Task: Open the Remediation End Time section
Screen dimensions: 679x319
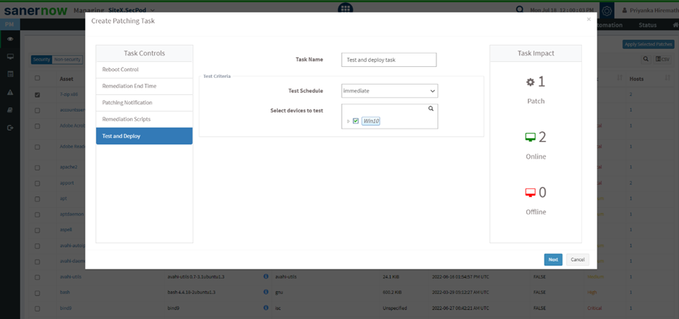Action: [144, 86]
